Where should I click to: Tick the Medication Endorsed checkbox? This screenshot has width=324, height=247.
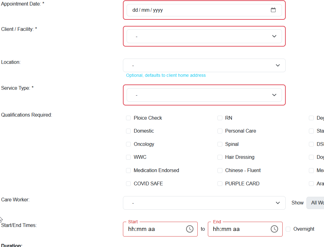coord(128,171)
